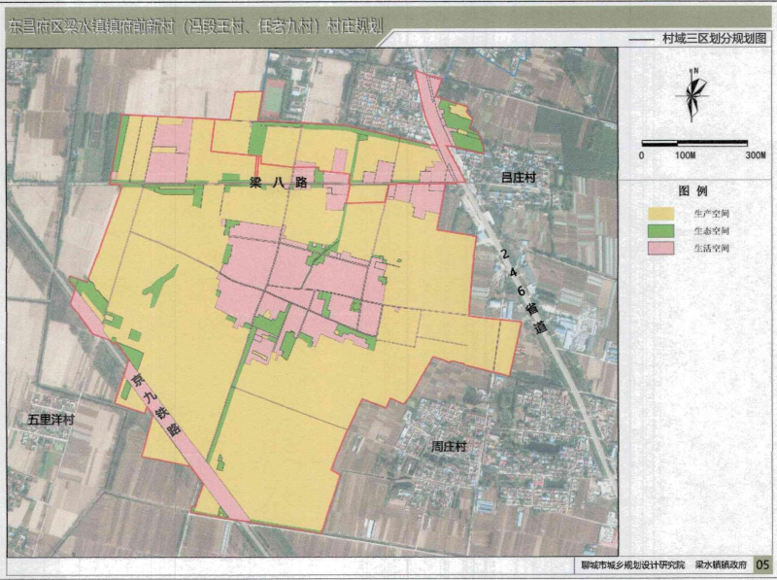The image size is (777, 580).
Task: Select the green 生态空间 legend swatch
Action: pos(663,230)
